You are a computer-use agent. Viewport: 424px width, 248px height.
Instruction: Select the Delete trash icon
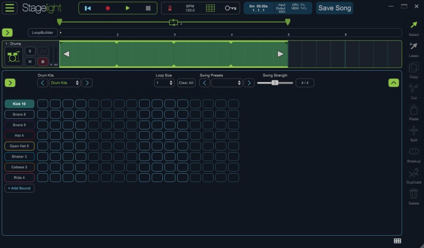(414, 194)
